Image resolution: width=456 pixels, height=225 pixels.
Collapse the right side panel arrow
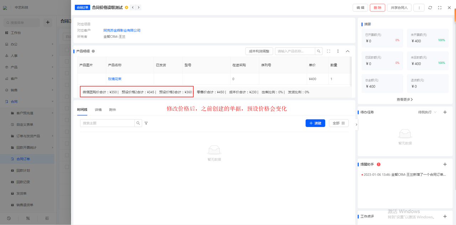[356, 124]
